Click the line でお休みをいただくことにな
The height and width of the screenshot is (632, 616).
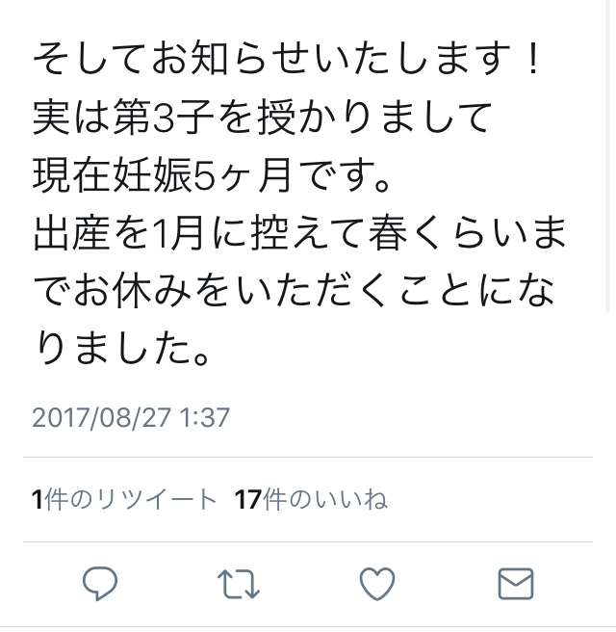(x=295, y=291)
